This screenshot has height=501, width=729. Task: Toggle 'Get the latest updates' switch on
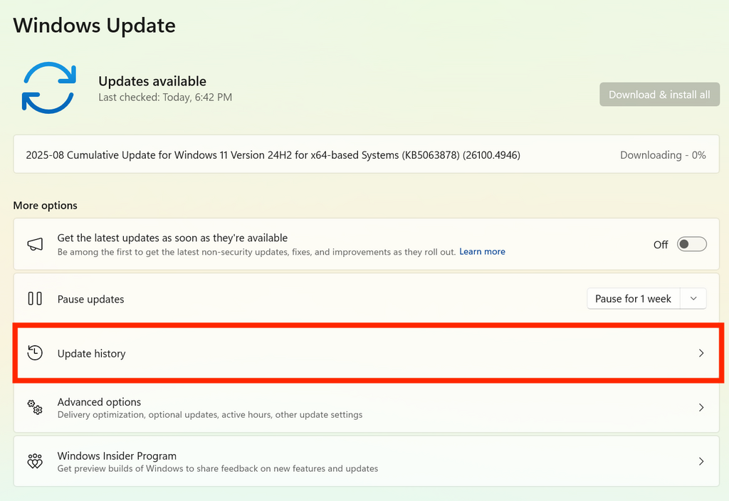pos(692,245)
